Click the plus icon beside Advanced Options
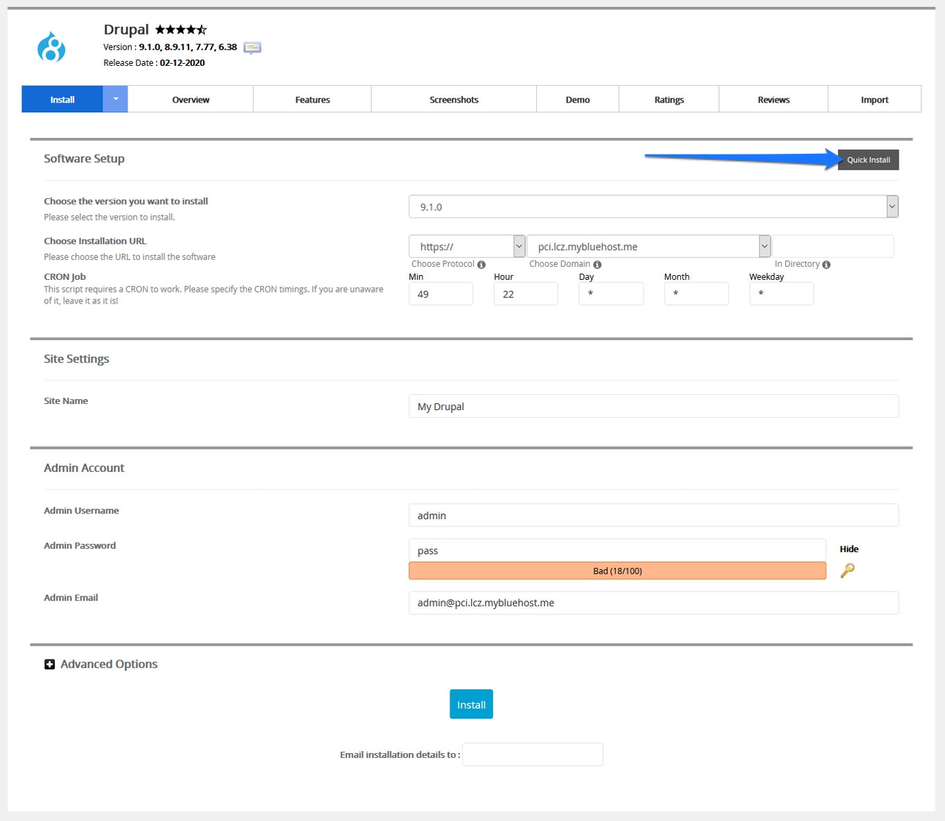The image size is (945, 821). click(49, 664)
